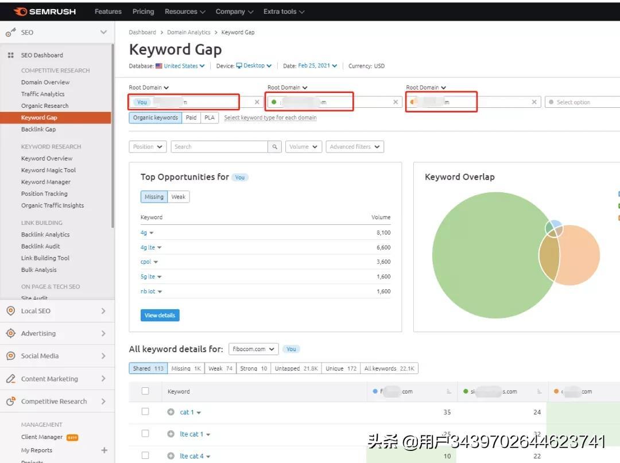Select the Missing opportunities toggle

coord(154,197)
